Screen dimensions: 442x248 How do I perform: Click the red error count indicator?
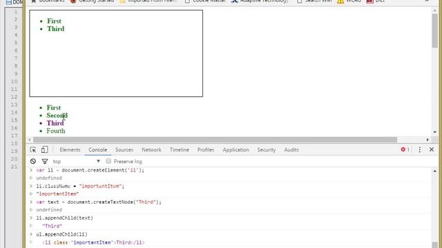click(405, 149)
